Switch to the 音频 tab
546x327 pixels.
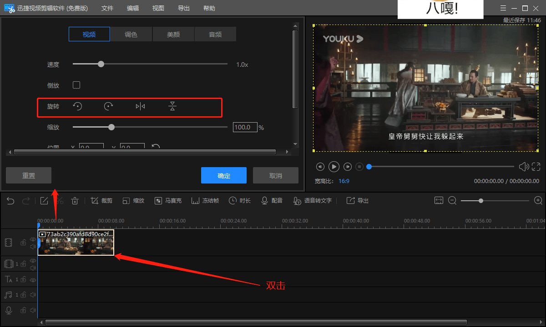pos(215,34)
